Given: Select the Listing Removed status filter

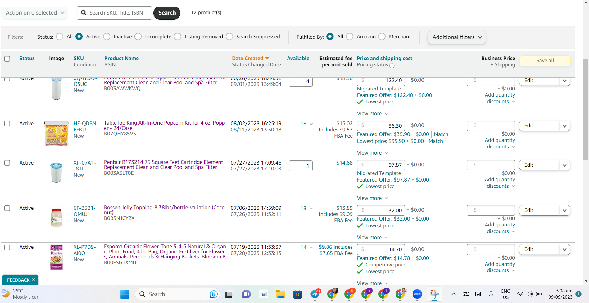Looking at the screenshot, I should [178, 37].
